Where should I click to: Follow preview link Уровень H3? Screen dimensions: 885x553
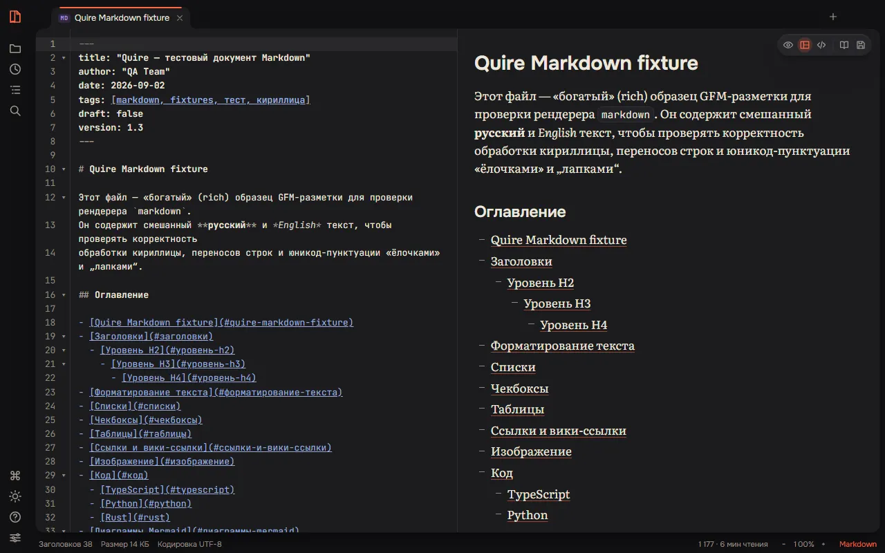pos(557,303)
